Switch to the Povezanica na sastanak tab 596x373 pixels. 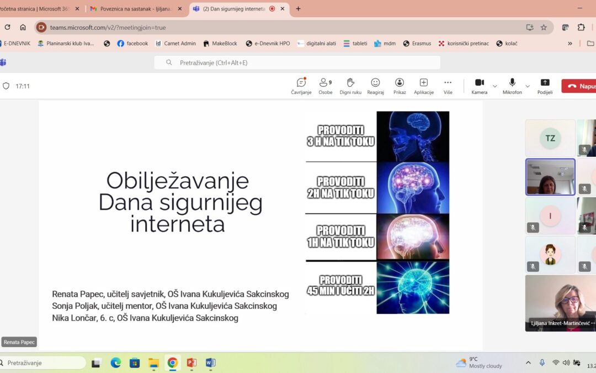pyautogui.click(x=132, y=9)
